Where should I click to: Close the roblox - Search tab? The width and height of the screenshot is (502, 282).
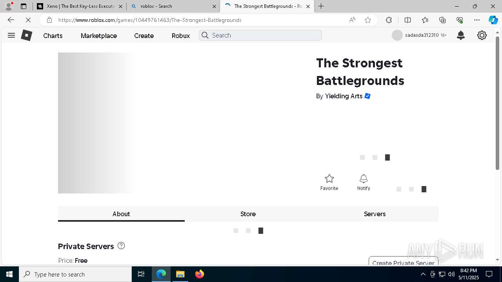pyautogui.click(x=214, y=6)
